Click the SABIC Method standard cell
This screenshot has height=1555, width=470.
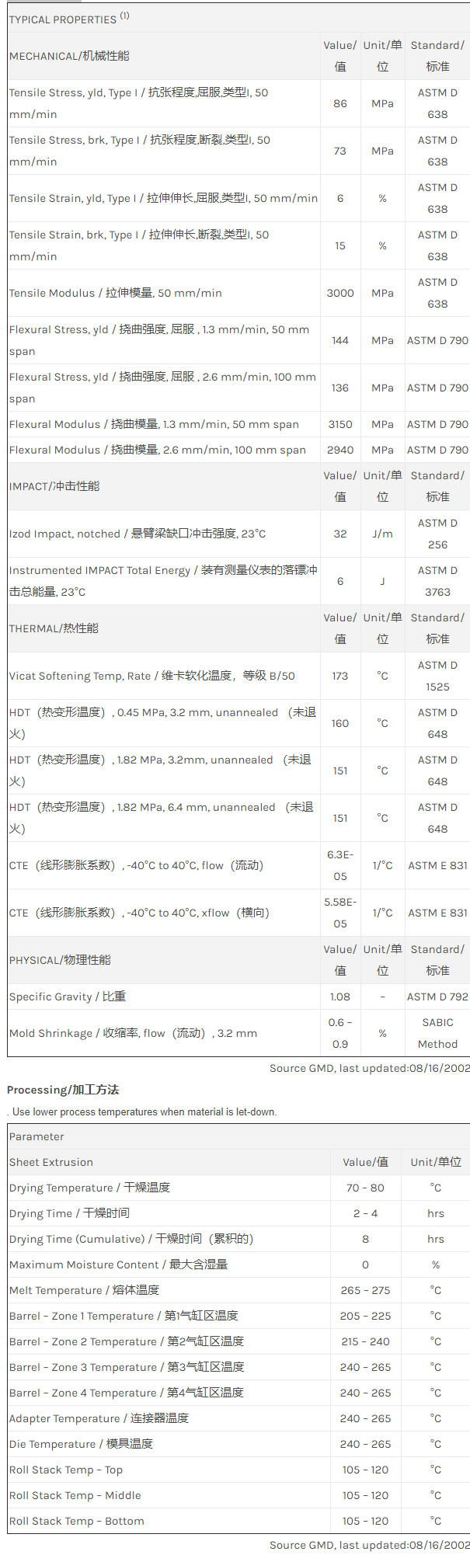click(437, 1033)
